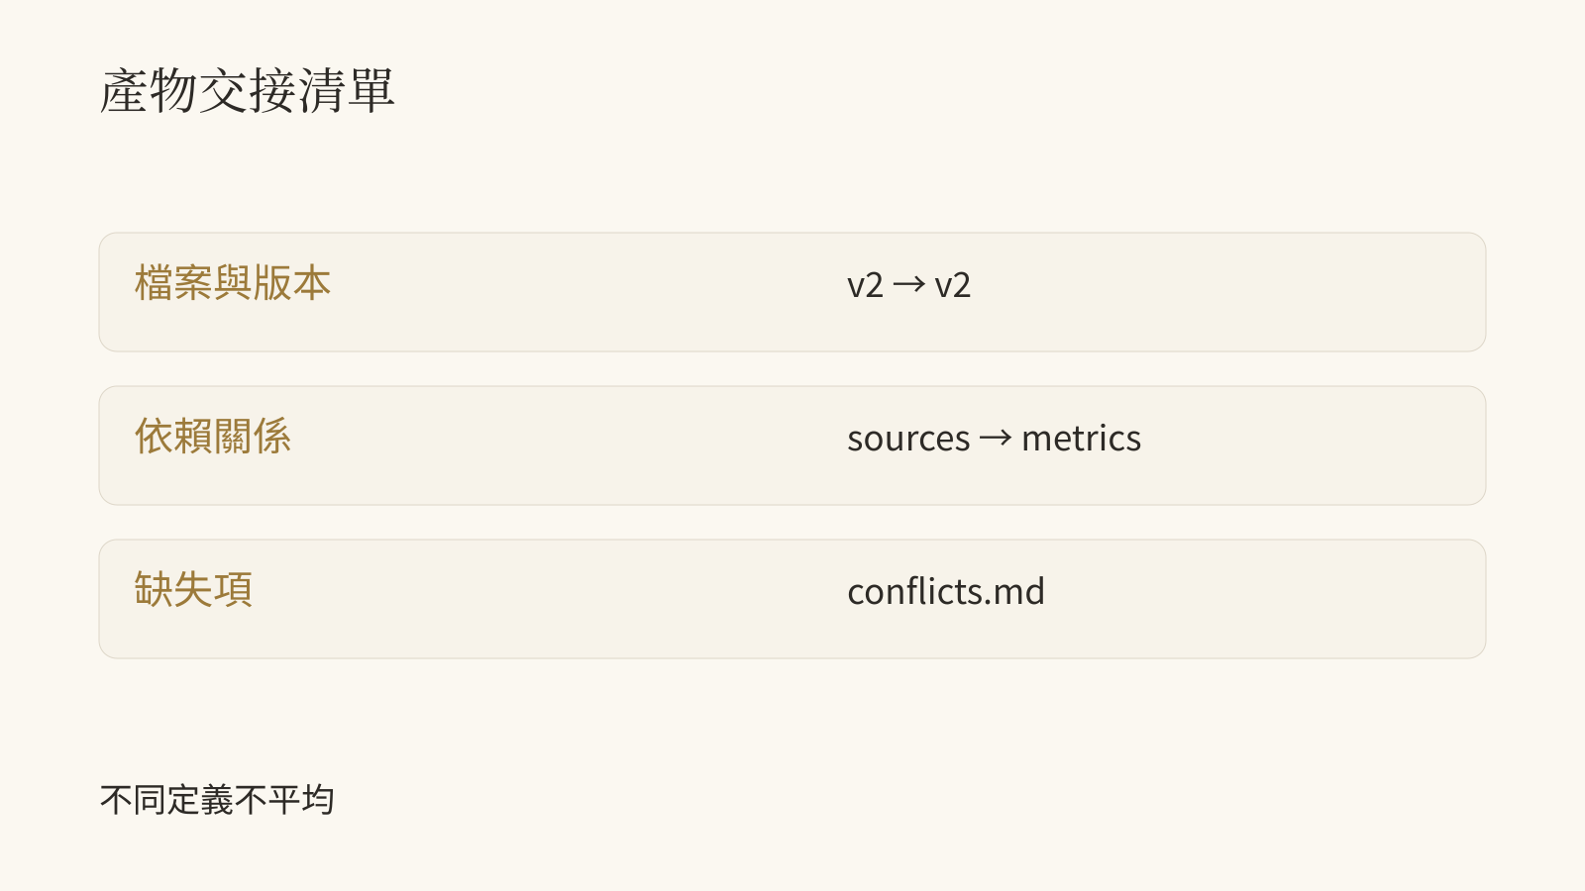This screenshot has width=1585, height=891.
Task: Click the word metrics
Action: pos(1081,439)
